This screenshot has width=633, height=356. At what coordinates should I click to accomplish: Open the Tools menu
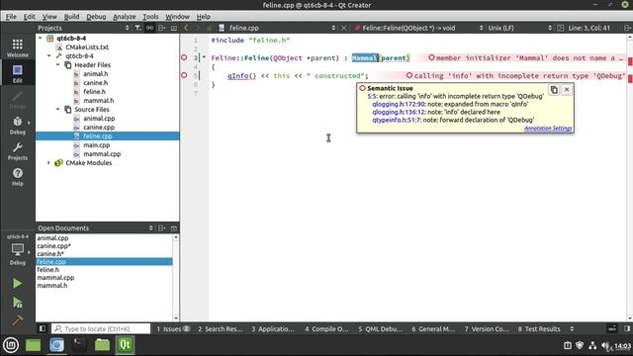point(150,17)
